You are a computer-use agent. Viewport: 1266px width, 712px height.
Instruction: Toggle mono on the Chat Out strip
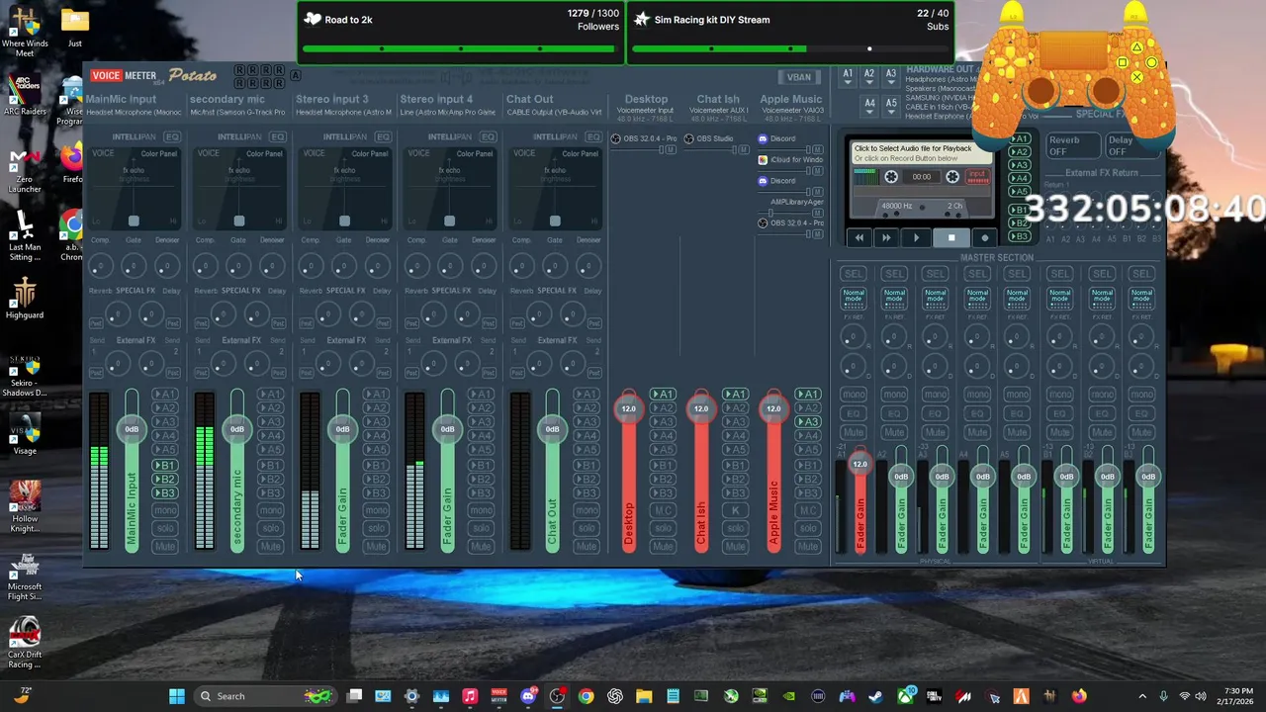tap(587, 510)
